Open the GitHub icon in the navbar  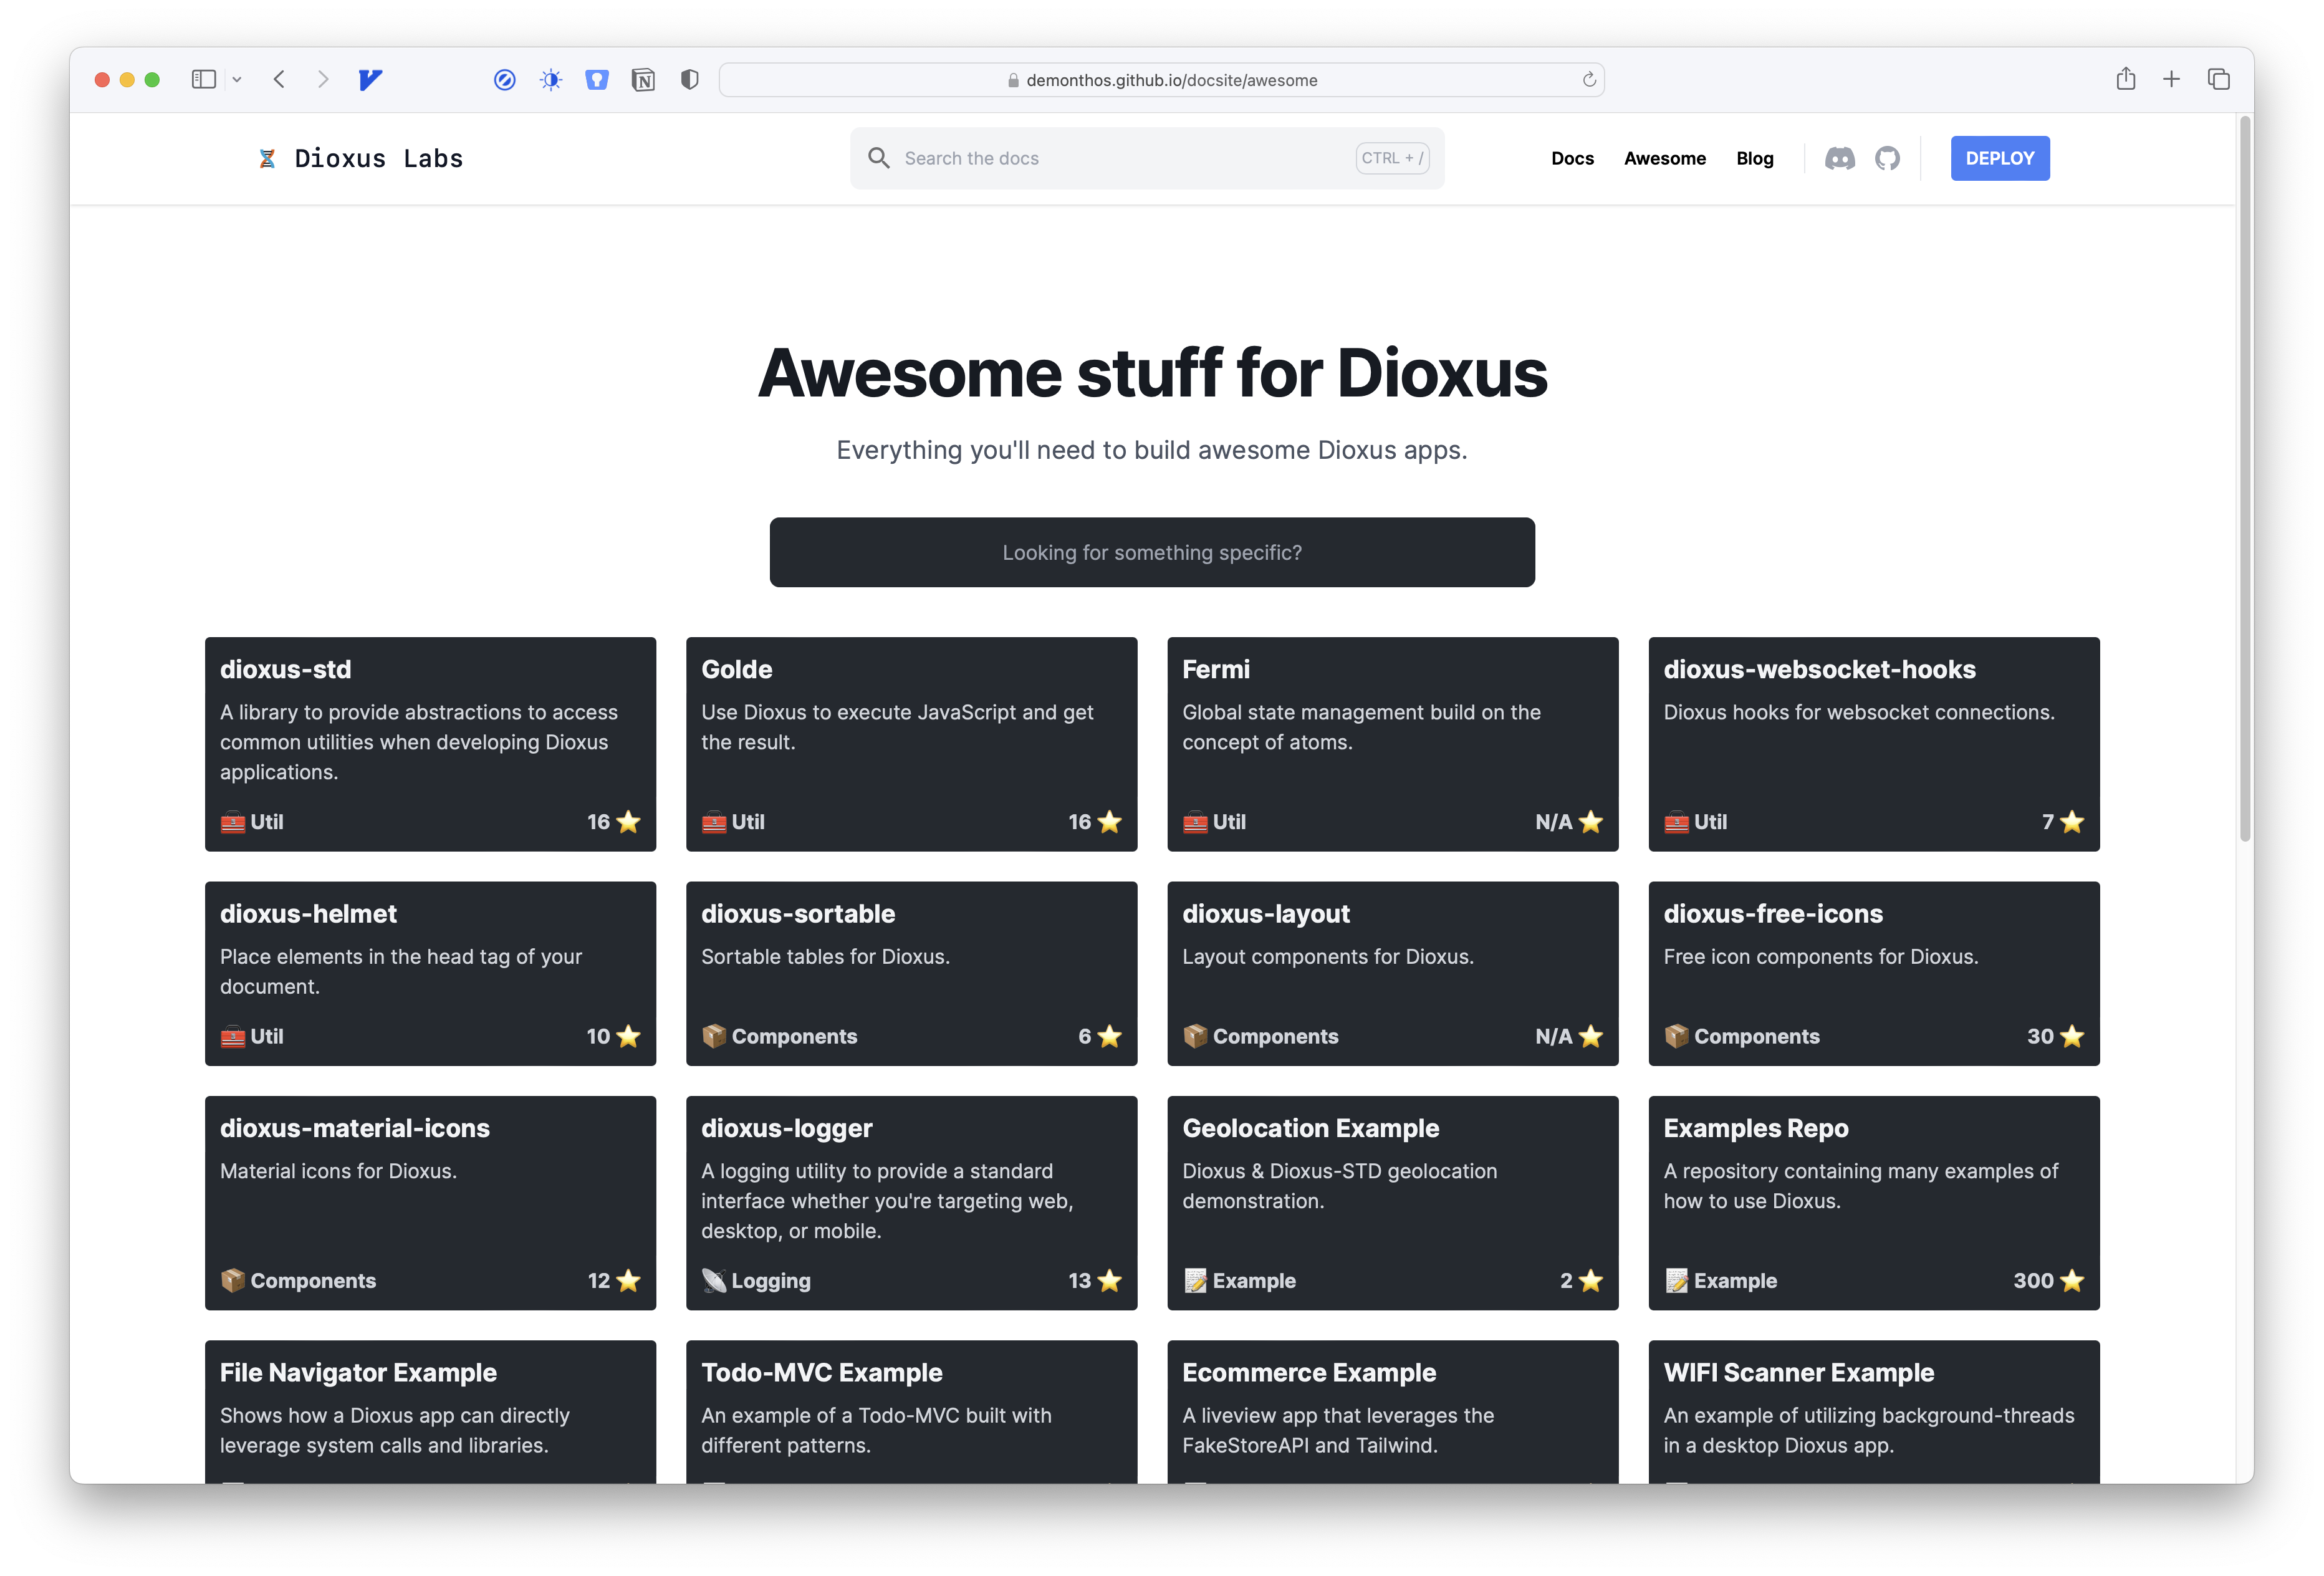point(1888,157)
